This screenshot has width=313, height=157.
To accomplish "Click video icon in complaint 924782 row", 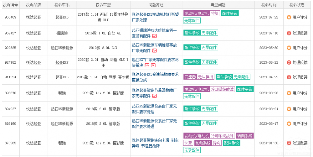I will (153, 65).
